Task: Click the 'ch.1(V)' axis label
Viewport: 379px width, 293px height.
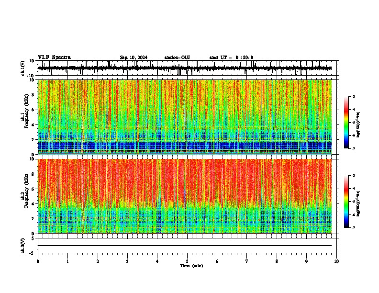Action: point(23,68)
